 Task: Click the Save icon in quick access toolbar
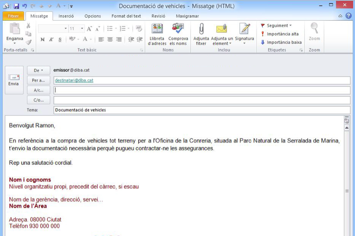click(x=16, y=6)
